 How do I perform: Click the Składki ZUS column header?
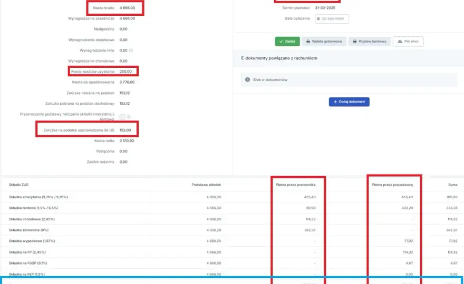tap(18, 185)
